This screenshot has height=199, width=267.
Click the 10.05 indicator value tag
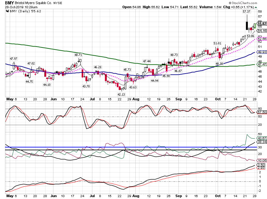click(262, 161)
